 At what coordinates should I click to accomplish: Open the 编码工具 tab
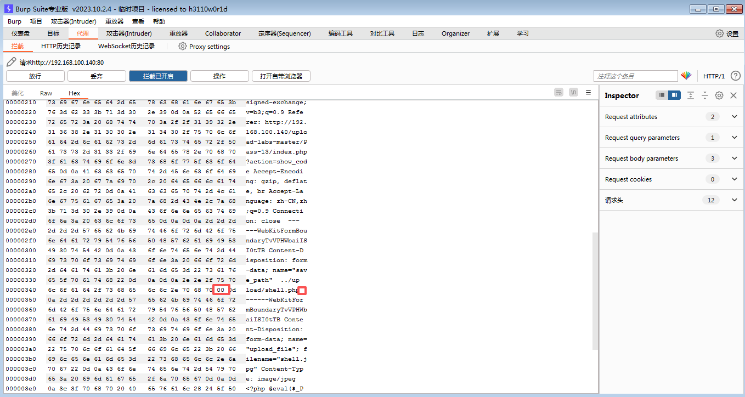pos(341,33)
